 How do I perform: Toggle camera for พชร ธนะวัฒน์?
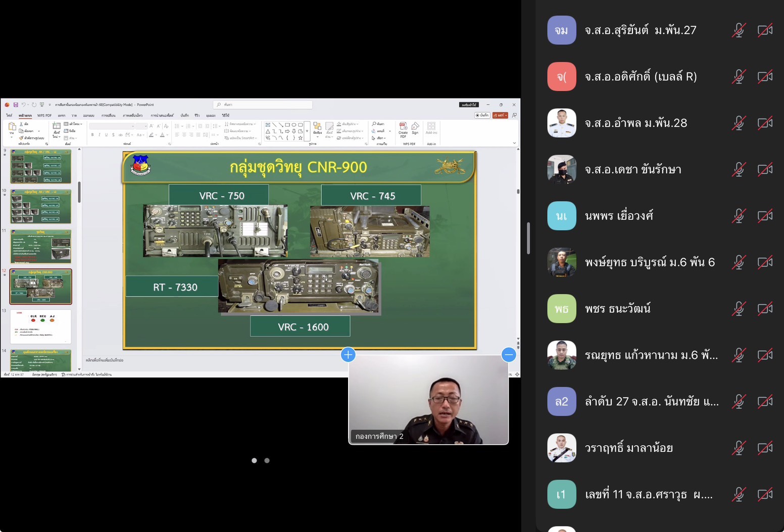click(x=765, y=309)
